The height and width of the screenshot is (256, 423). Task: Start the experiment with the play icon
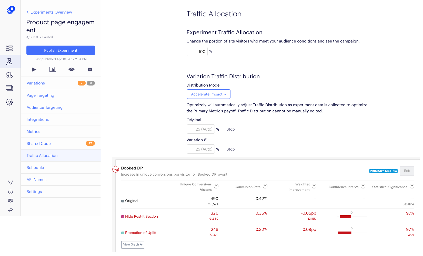tap(34, 69)
